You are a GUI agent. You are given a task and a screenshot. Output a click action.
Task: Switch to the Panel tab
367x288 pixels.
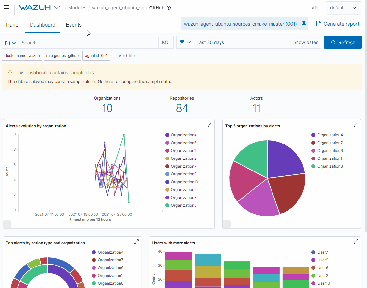13,25
